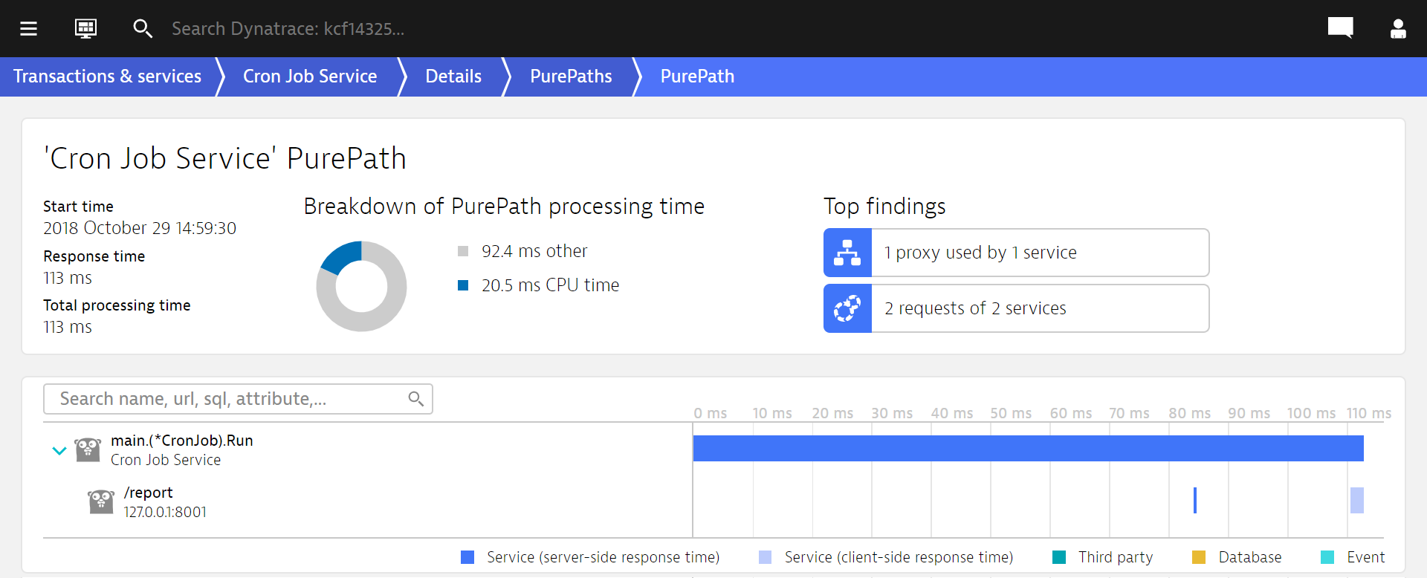Go to Transactions & services breadcrumb
Viewport: 1427px width, 578px height.
click(x=108, y=77)
